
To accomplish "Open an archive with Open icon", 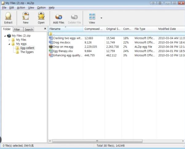I will 41,16.
